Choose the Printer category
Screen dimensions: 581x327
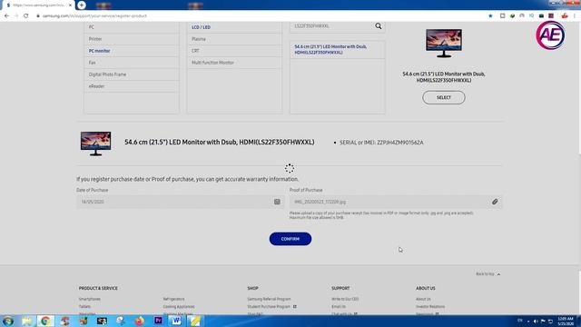pyautogui.click(x=131, y=39)
